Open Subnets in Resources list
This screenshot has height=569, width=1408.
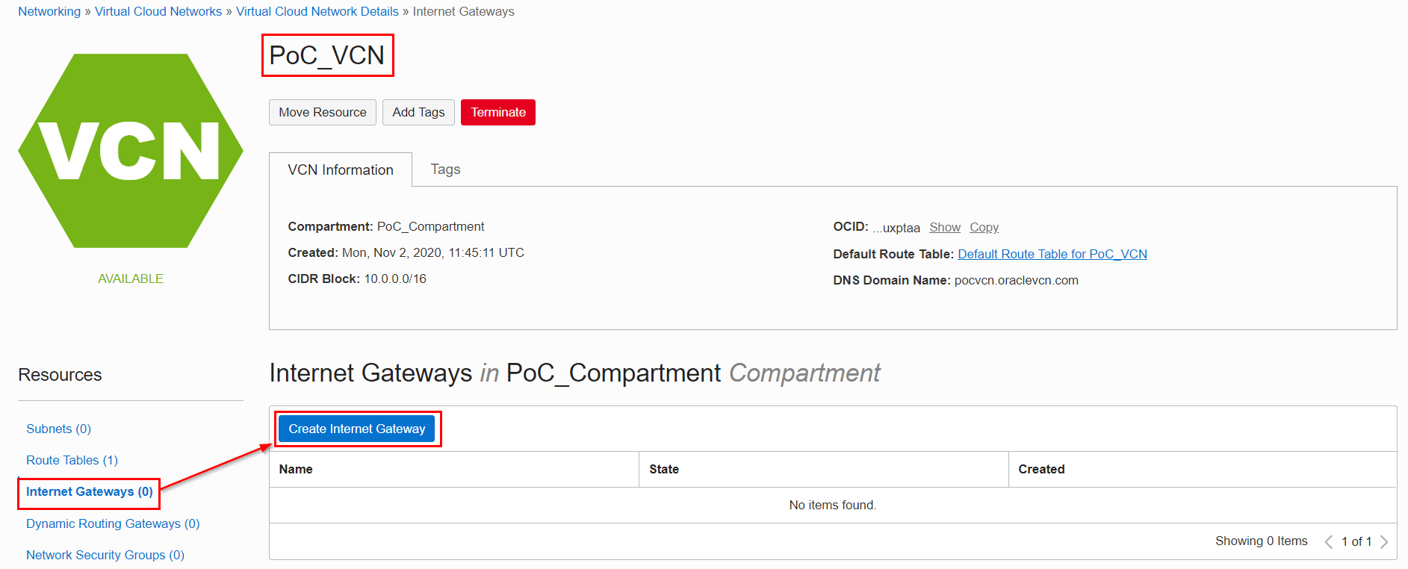coord(58,429)
